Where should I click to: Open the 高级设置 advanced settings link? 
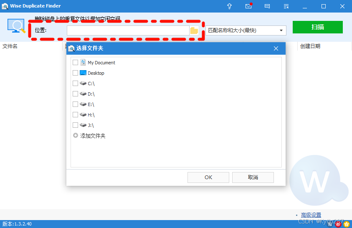(311, 215)
